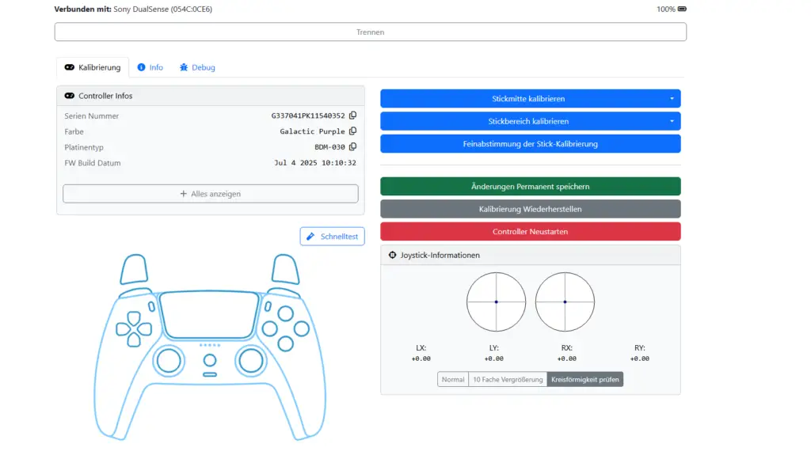
Task: Enable Kreisförmigkeit prüfen mode
Action: point(585,380)
